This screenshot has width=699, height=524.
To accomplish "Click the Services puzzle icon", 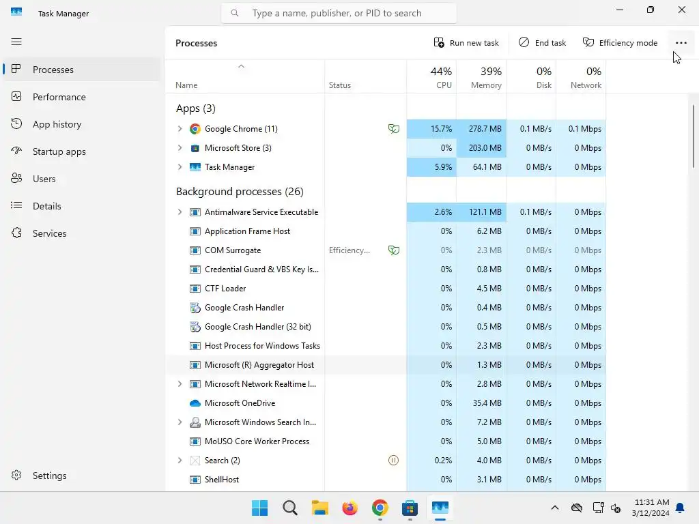I will tap(16, 233).
